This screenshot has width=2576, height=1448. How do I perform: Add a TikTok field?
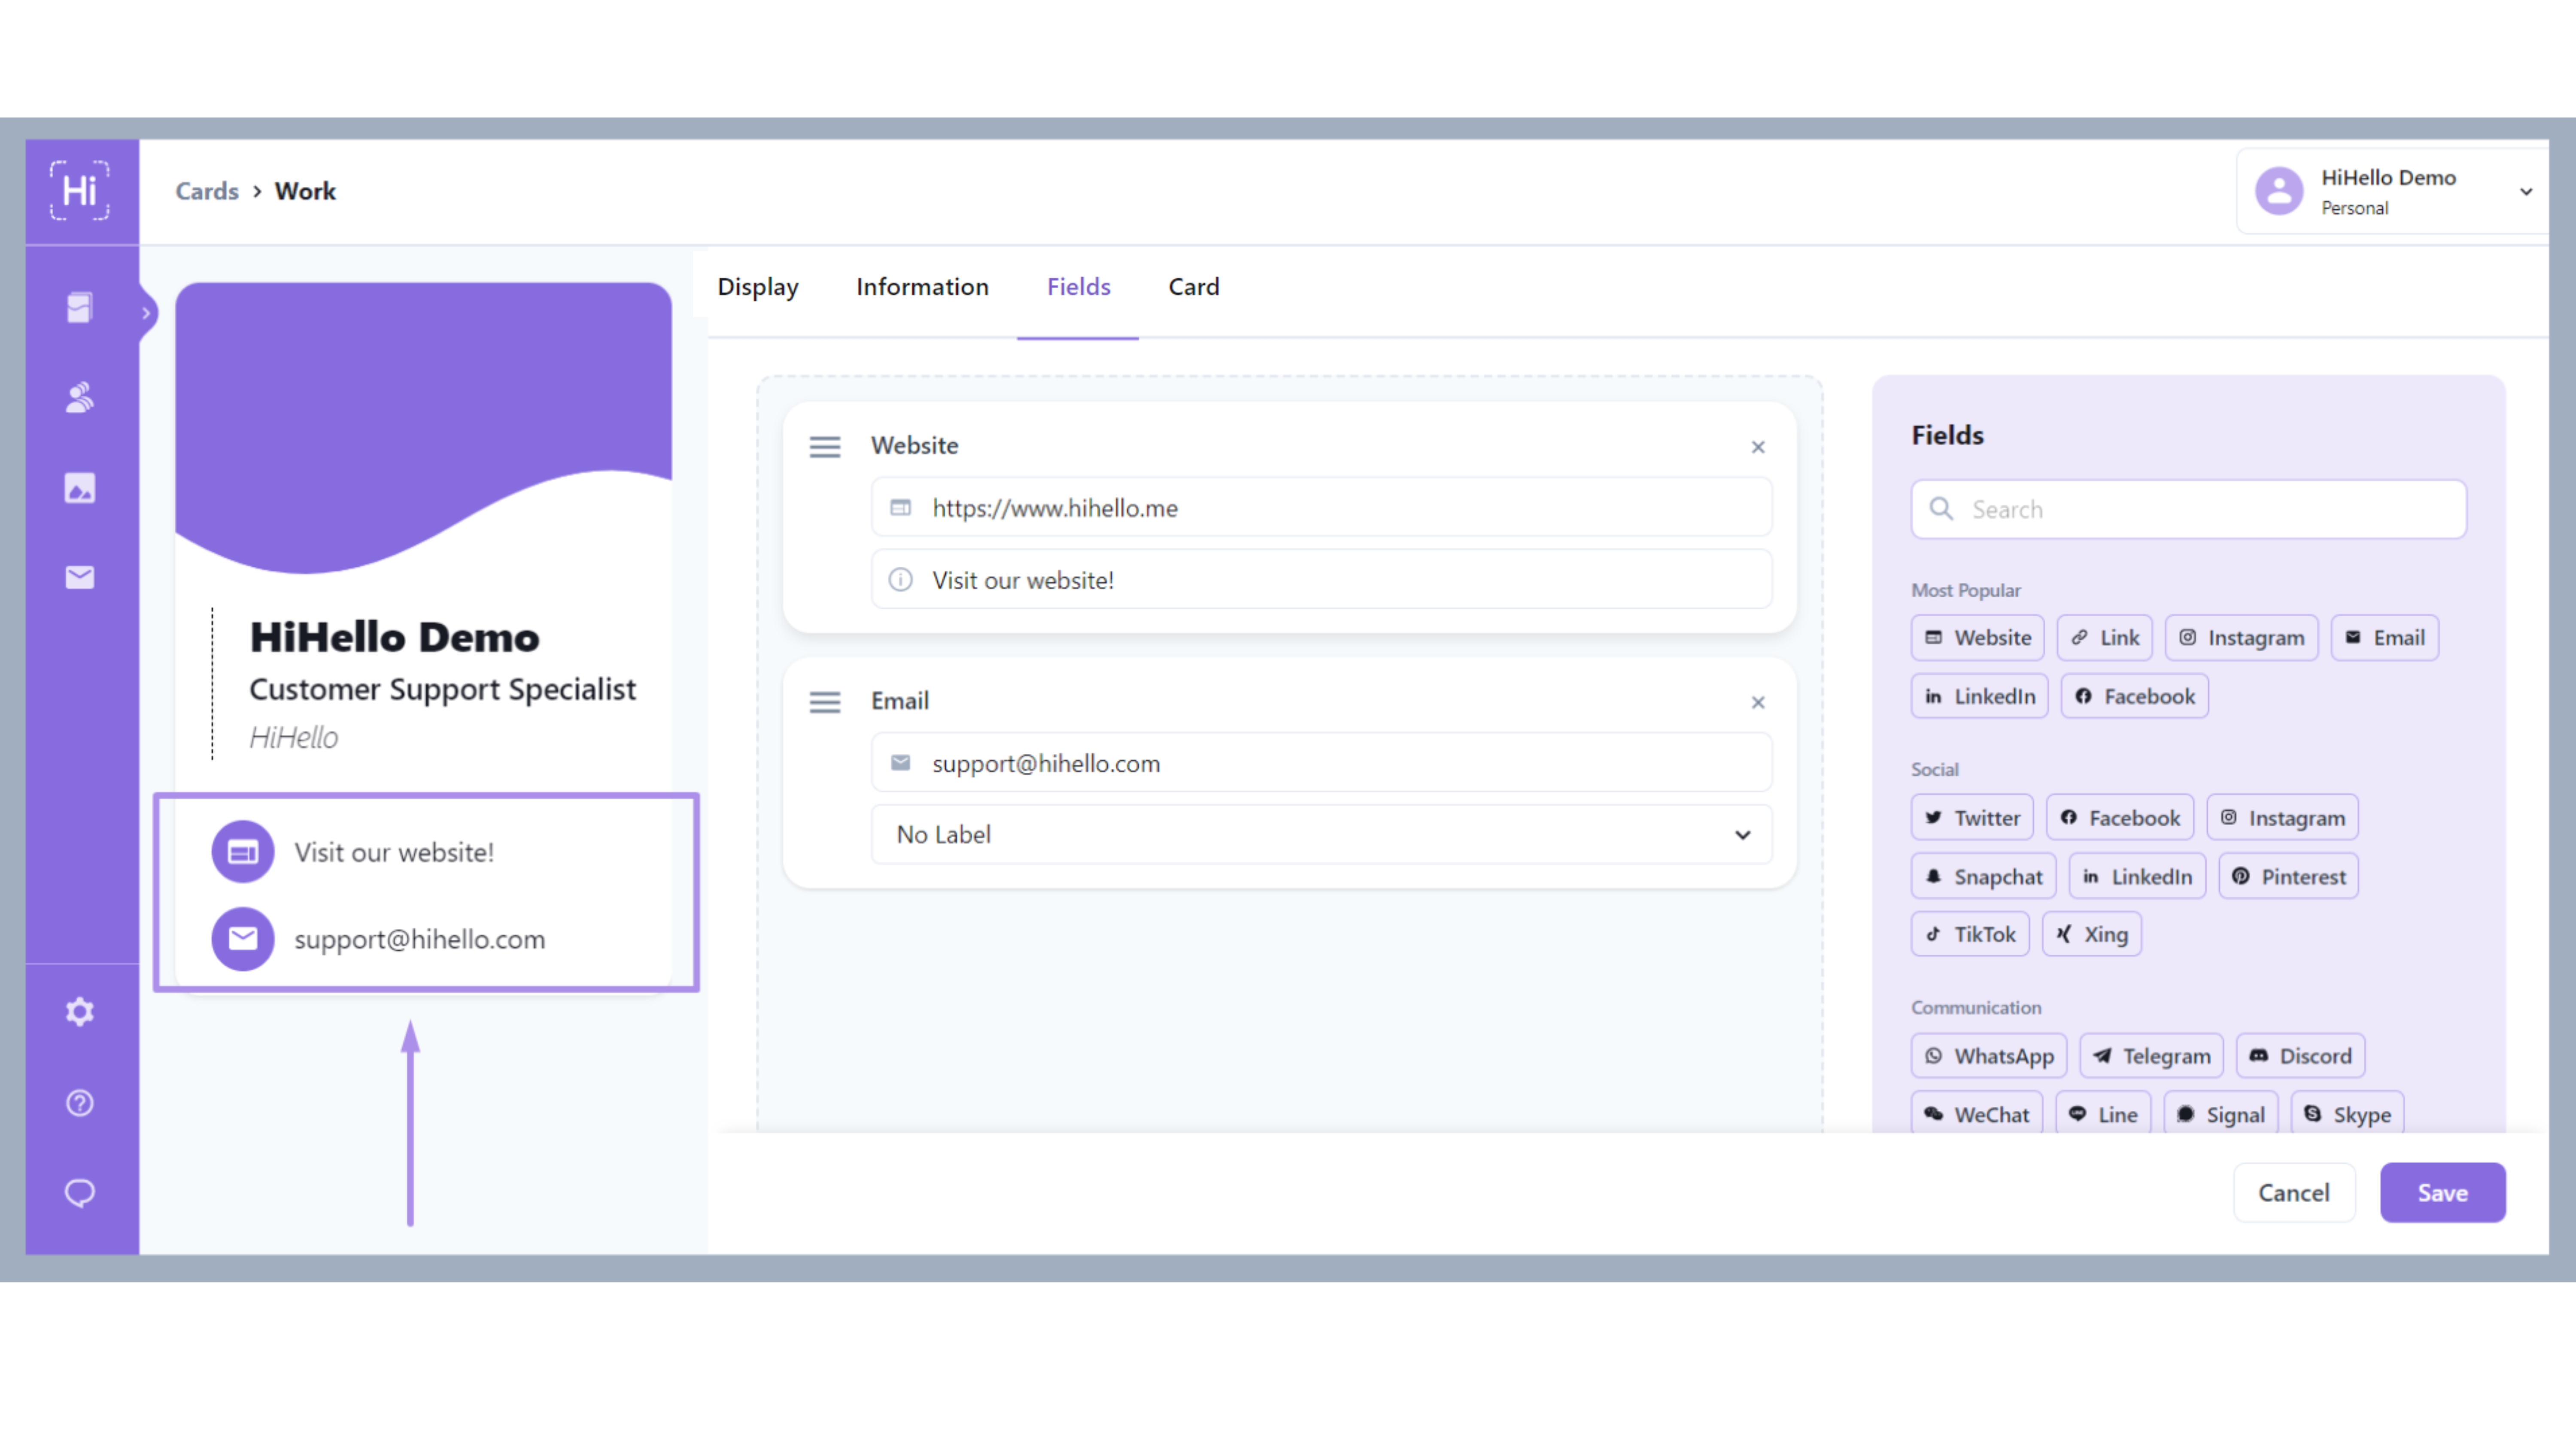(1970, 934)
